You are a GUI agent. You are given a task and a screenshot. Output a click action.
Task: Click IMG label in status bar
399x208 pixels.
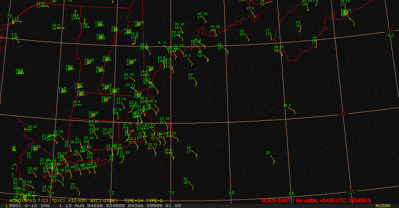click(45, 206)
